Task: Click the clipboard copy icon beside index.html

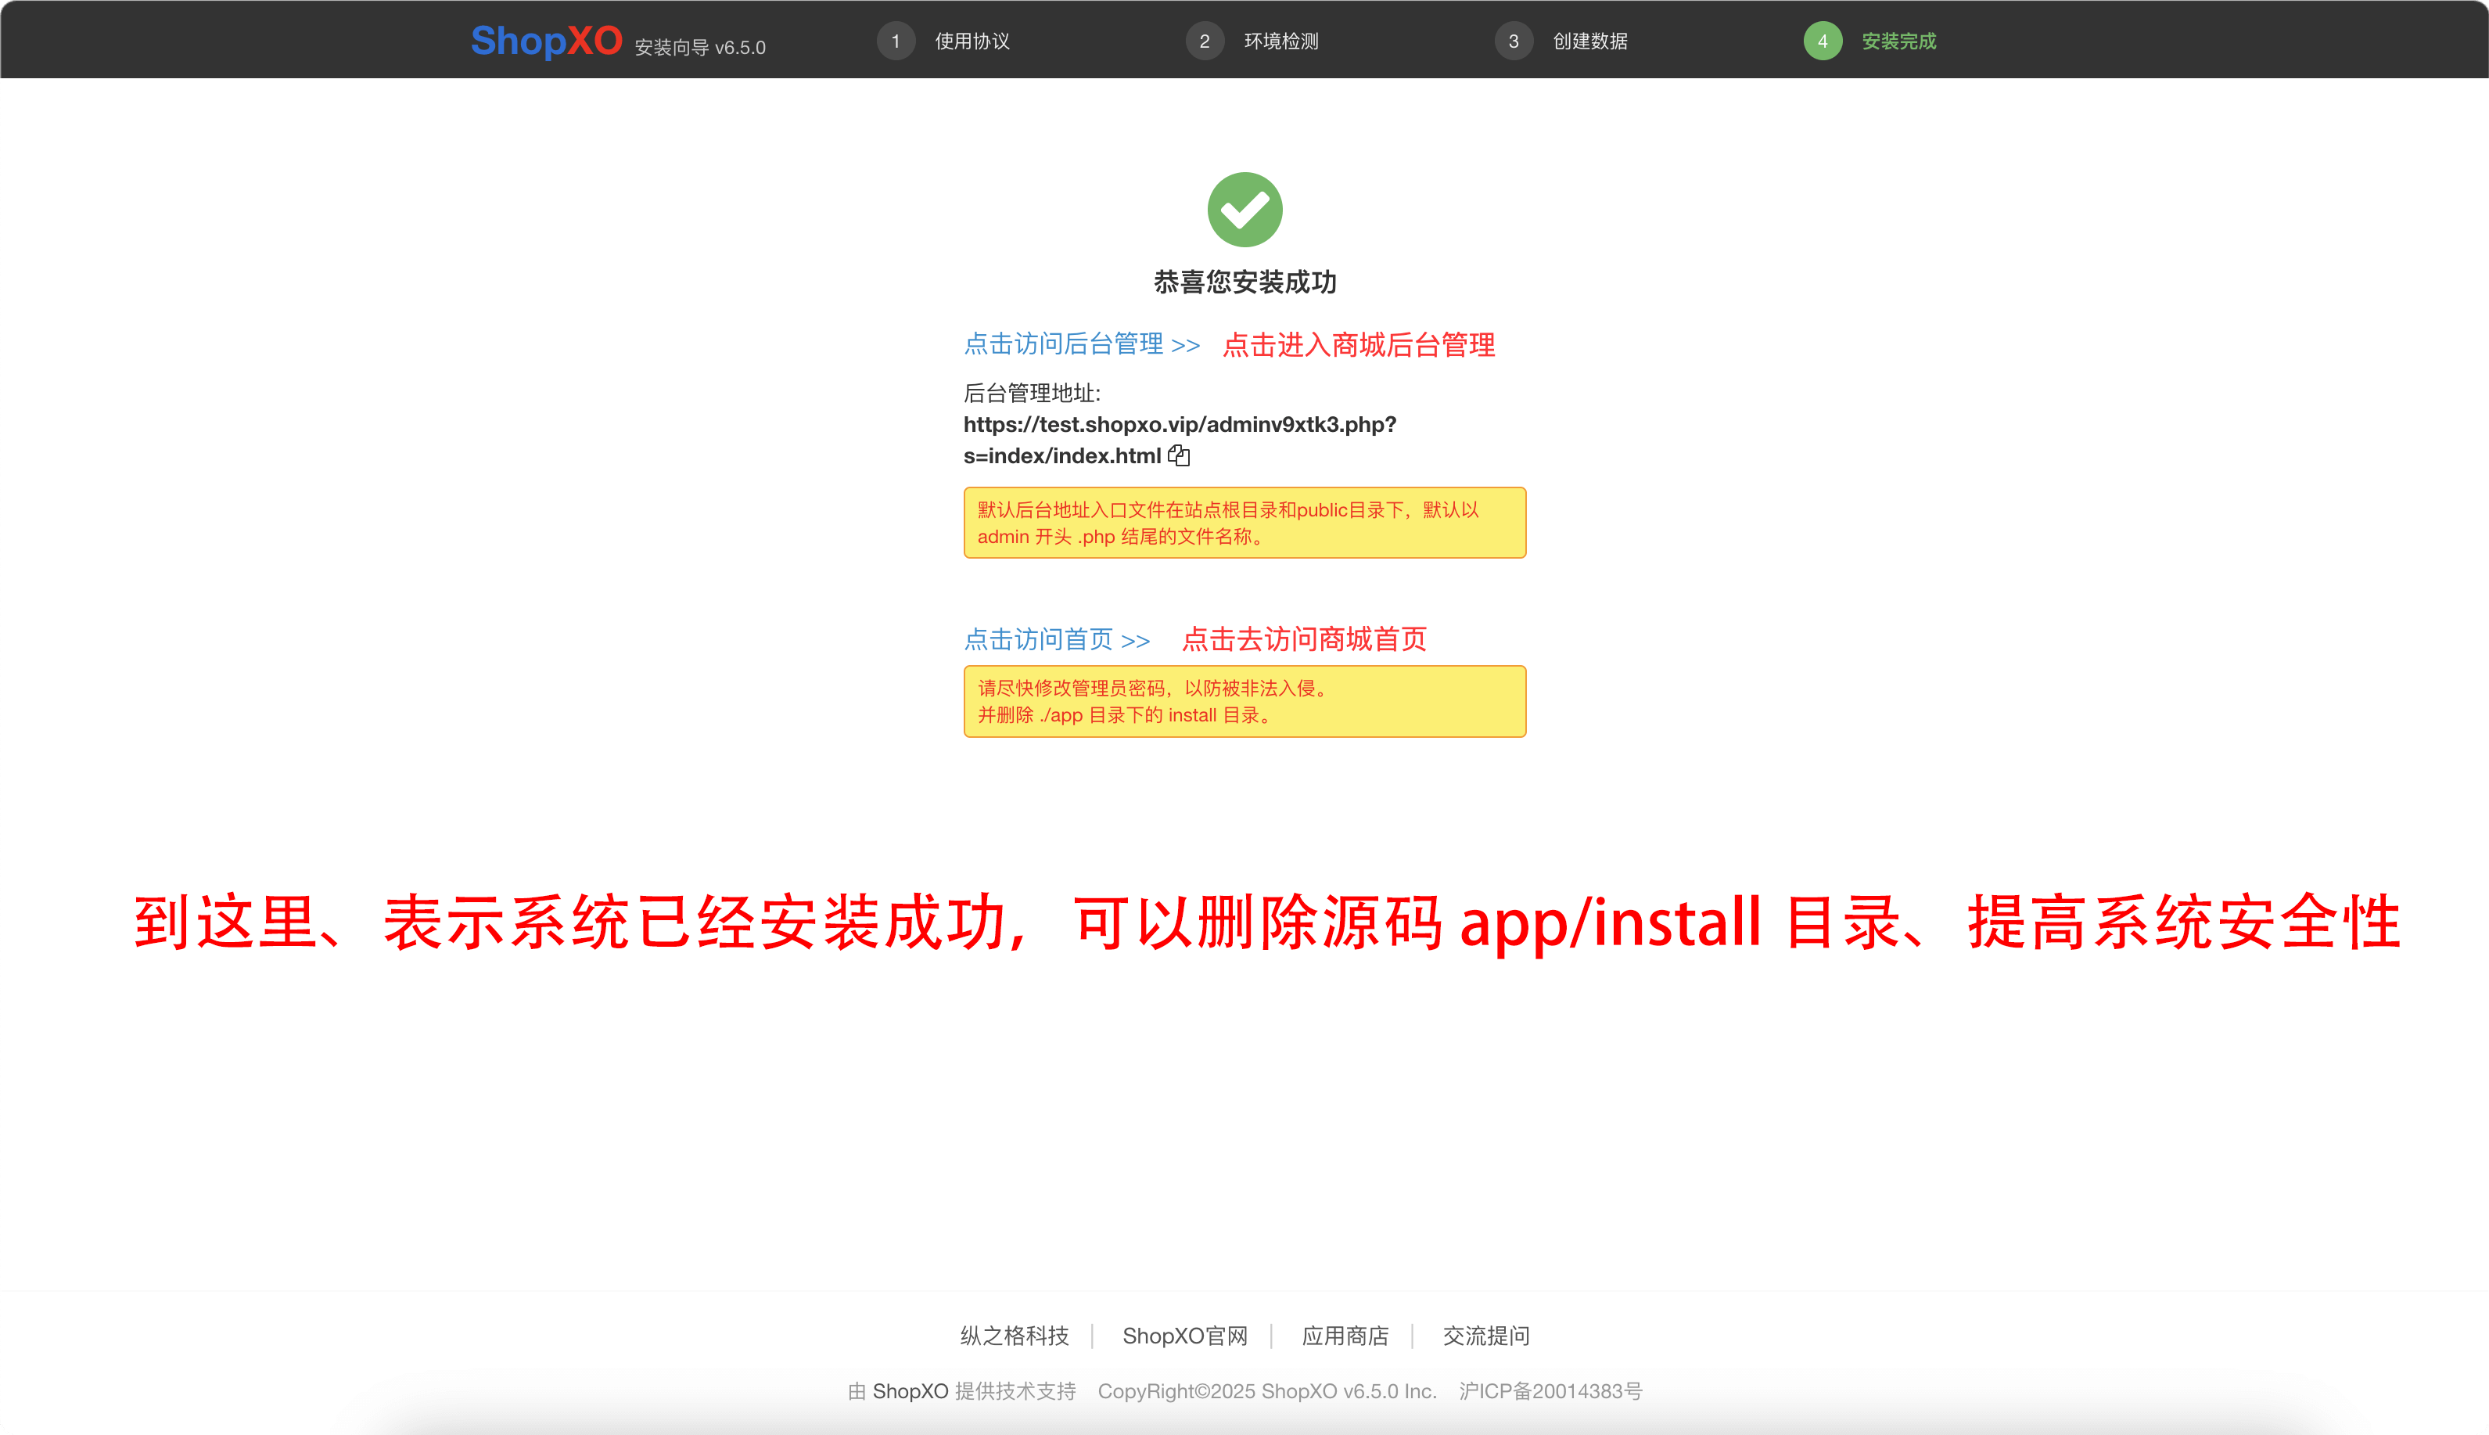Action: pyautogui.click(x=1179, y=455)
